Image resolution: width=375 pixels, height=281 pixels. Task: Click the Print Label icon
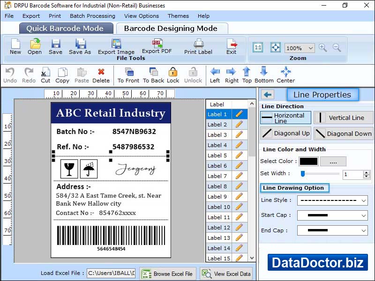(x=198, y=46)
